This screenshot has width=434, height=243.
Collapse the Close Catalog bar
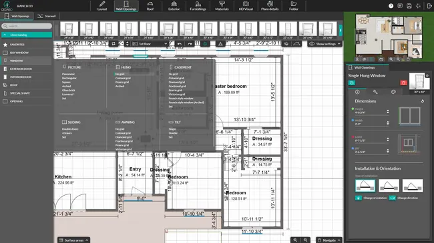tap(27, 35)
